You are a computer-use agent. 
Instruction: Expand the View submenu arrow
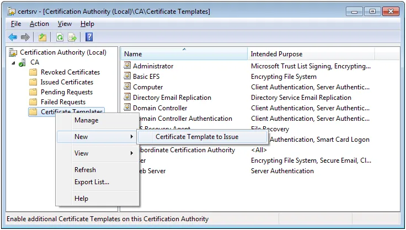[131, 153]
